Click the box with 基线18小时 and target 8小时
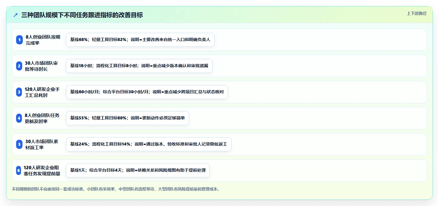The height and width of the screenshot is (206, 439). pyautogui.click(x=139, y=66)
